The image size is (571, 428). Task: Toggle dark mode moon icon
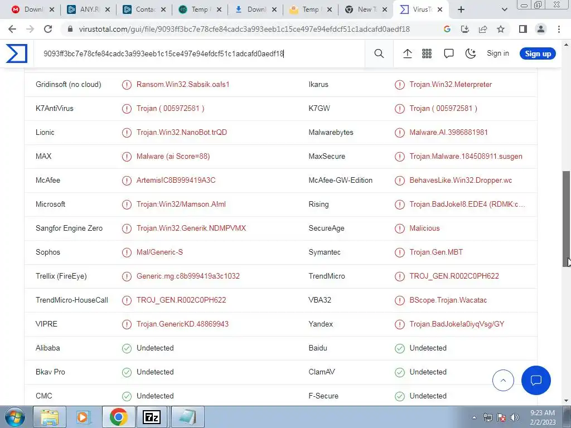pos(471,53)
